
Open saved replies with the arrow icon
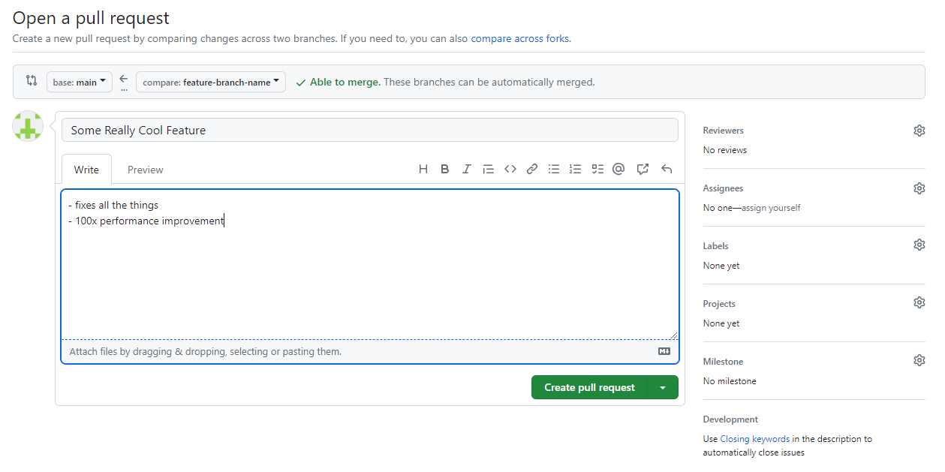point(666,169)
